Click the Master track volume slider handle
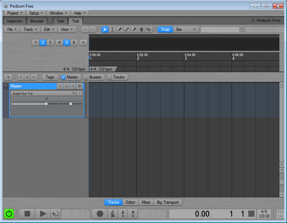 point(46,104)
